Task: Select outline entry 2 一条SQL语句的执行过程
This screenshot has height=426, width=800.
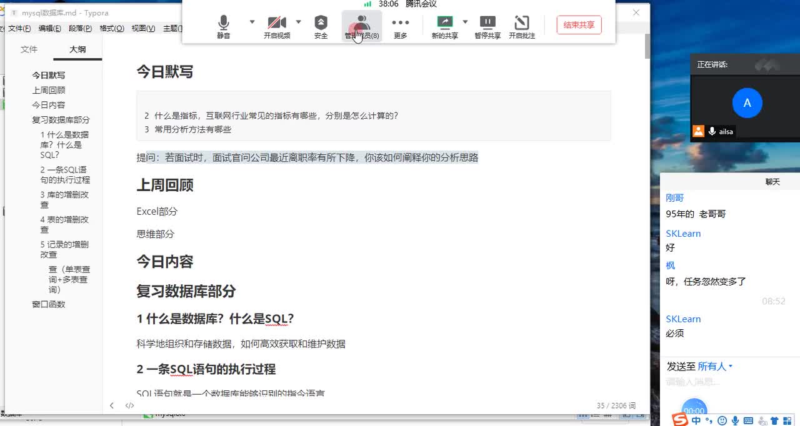Action: point(65,175)
